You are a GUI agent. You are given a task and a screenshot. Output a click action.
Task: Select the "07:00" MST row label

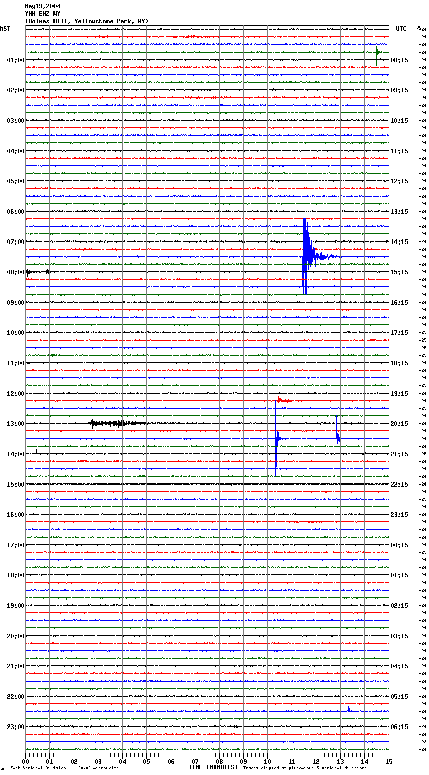tap(16, 242)
